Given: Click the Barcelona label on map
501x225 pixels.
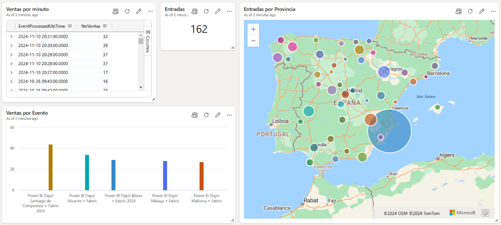Looking at the screenshot, I should (439, 73).
